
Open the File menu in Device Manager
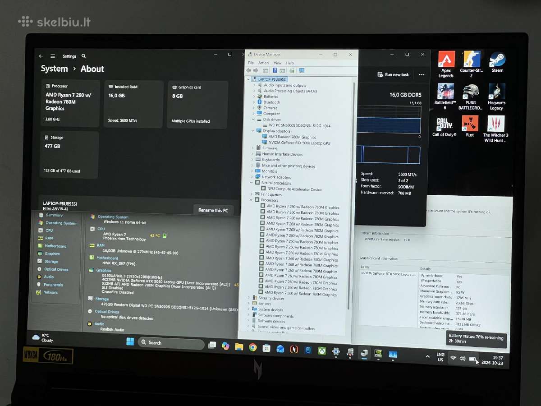(x=251, y=63)
